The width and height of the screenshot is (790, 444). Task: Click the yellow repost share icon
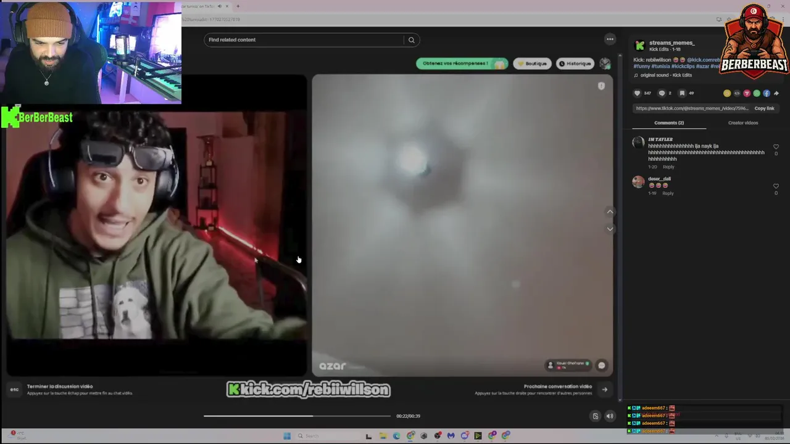pyautogui.click(x=727, y=93)
